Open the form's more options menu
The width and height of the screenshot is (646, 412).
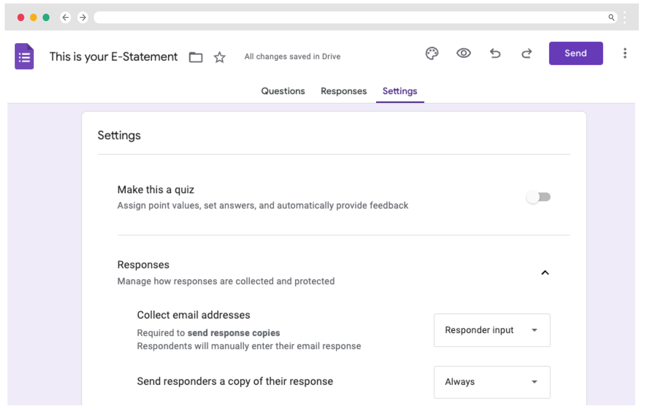(x=625, y=53)
